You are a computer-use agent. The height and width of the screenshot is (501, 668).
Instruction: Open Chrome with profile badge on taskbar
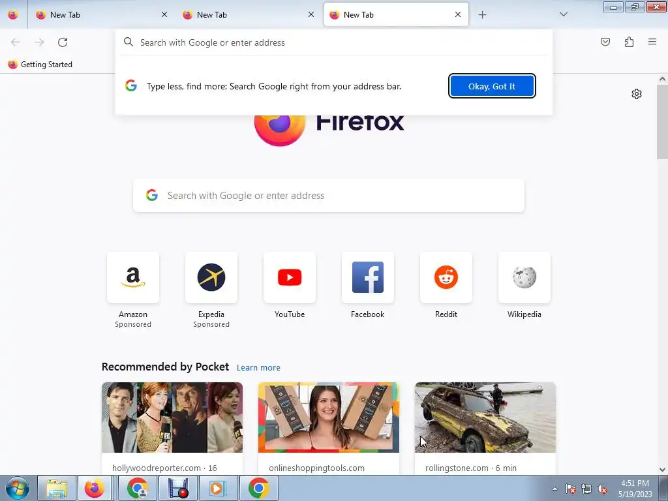(x=137, y=488)
